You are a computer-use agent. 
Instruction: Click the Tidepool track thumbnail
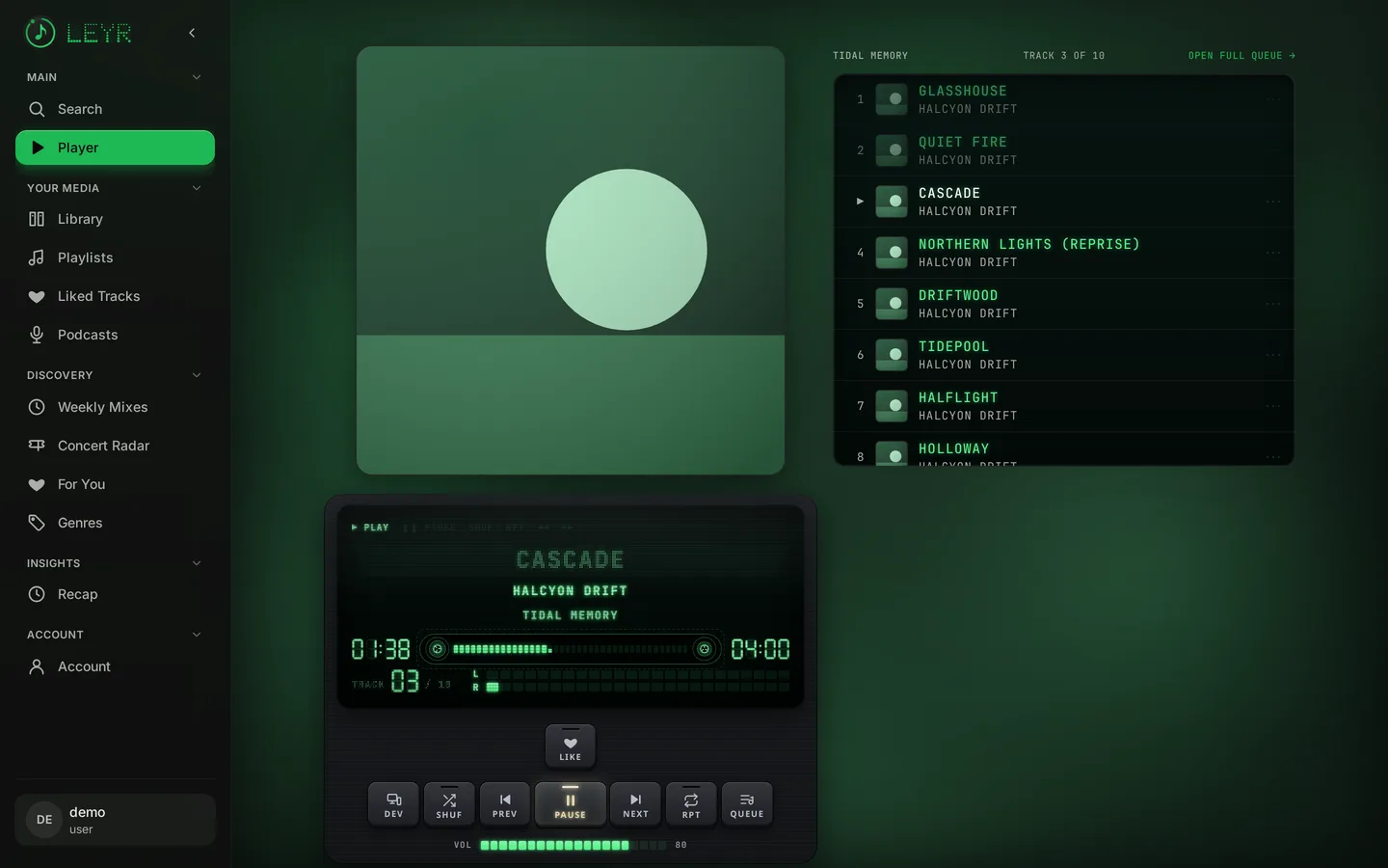click(892, 355)
